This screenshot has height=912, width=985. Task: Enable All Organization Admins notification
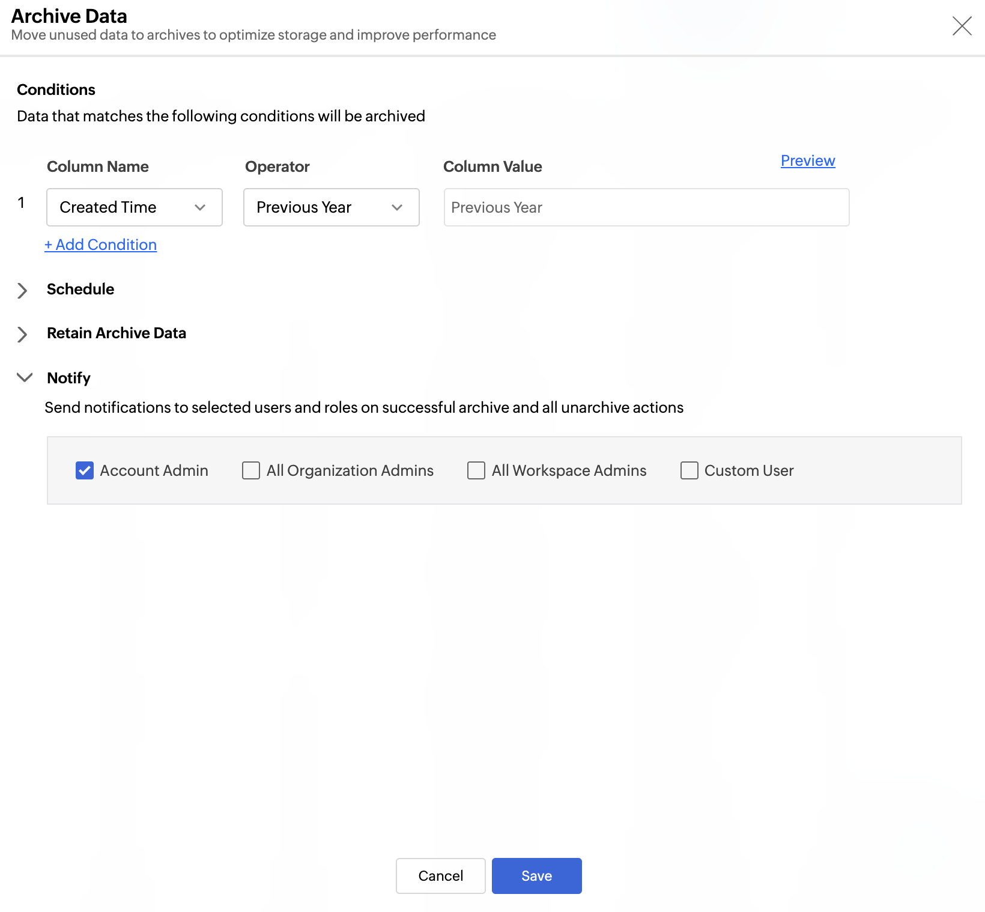click(x=251, y=470)
